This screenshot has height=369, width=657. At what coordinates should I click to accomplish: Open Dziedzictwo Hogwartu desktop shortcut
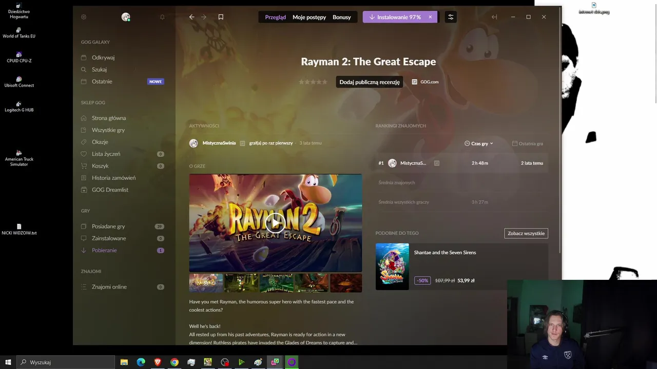(x=19, y=11)
